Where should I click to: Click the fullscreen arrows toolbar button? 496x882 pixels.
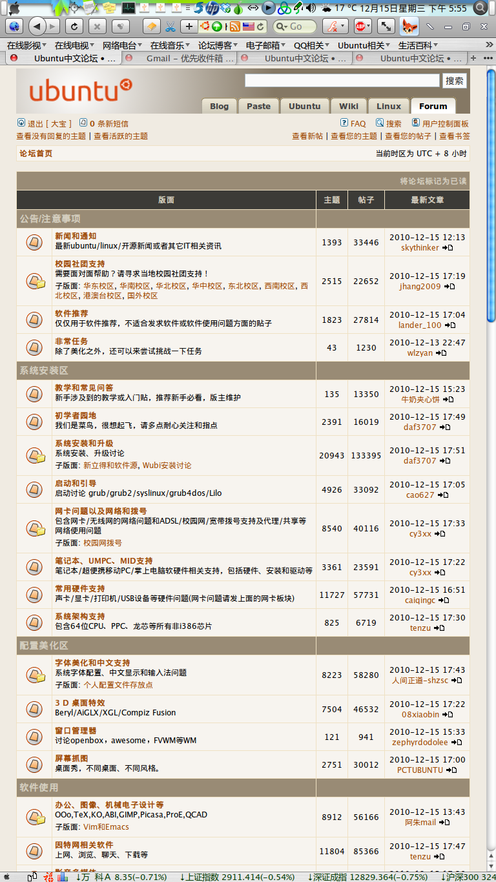[x=386, y=26]
